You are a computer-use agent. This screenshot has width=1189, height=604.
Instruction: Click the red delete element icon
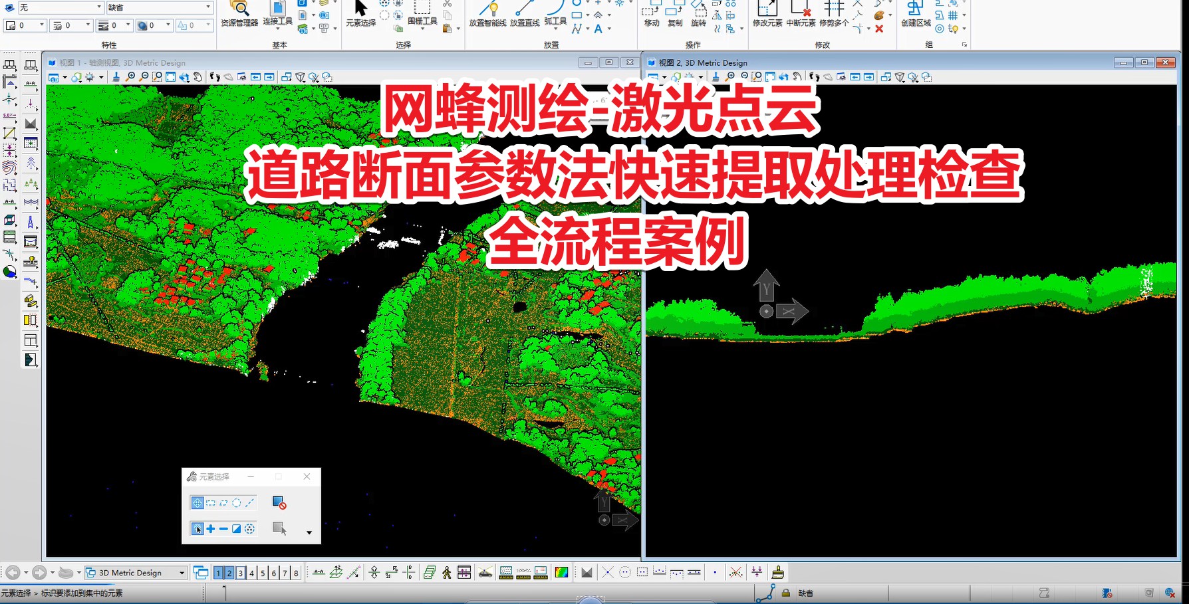pos(879,29)
